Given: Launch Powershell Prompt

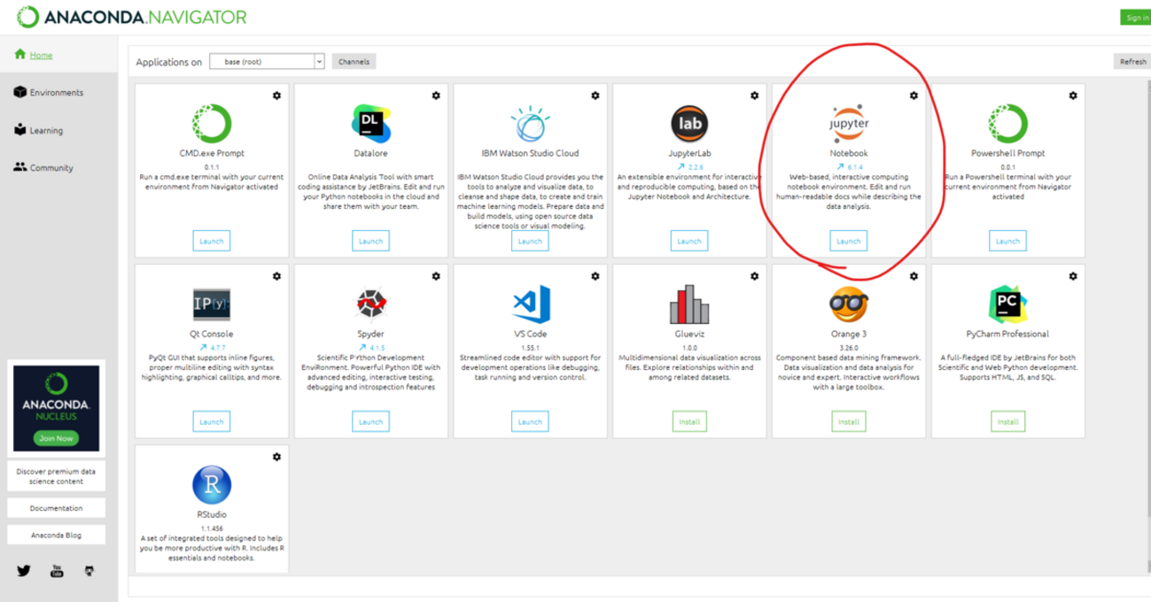Looking at the screenshot, I should tap(1007, 241).
